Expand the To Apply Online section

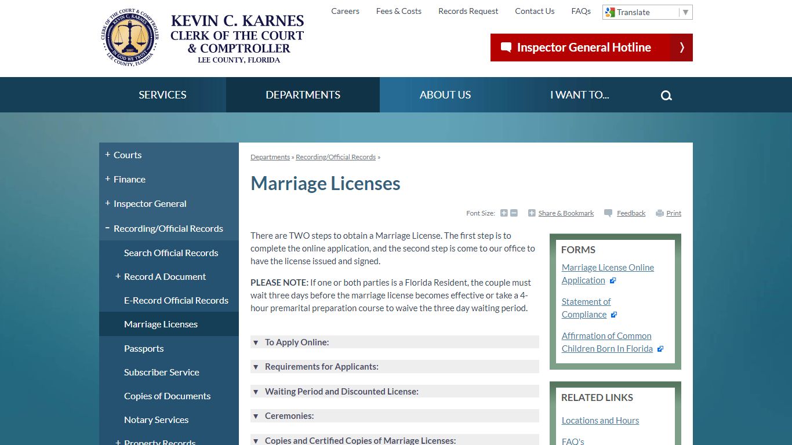point(395,342)
